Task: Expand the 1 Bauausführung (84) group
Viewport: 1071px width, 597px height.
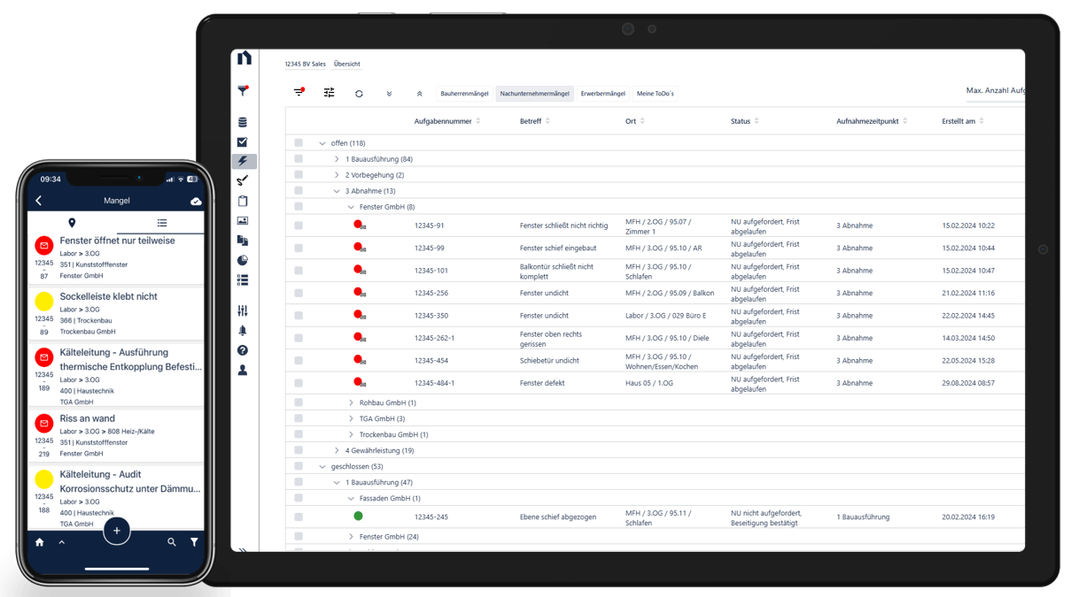Action: [x=337, y=159]
